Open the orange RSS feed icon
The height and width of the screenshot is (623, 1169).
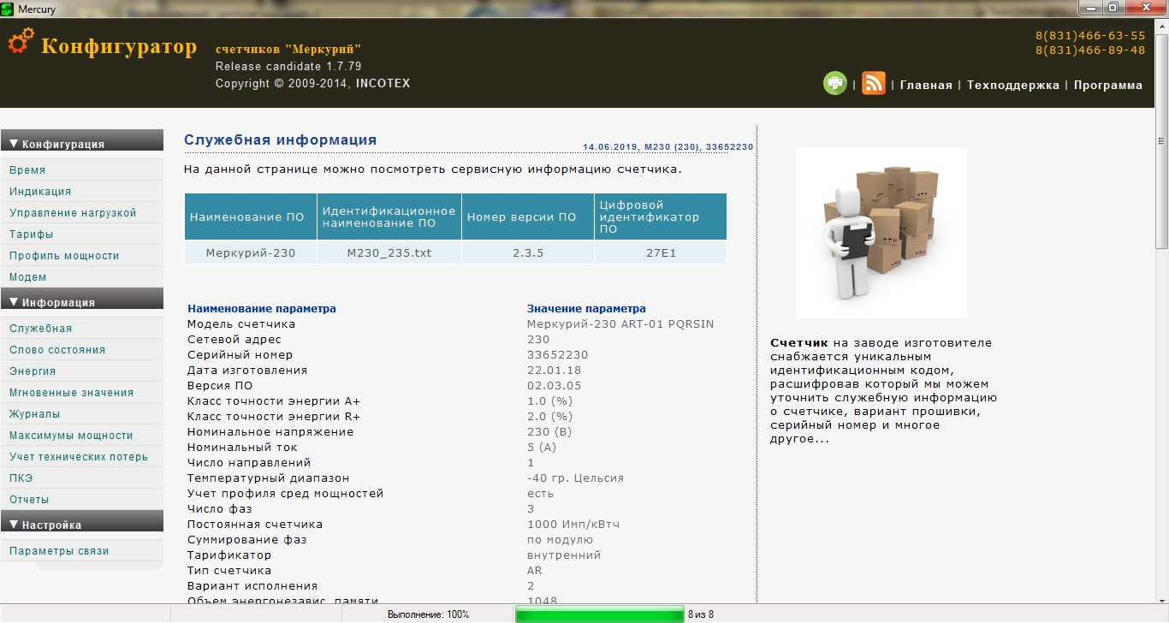coord(874,83)
